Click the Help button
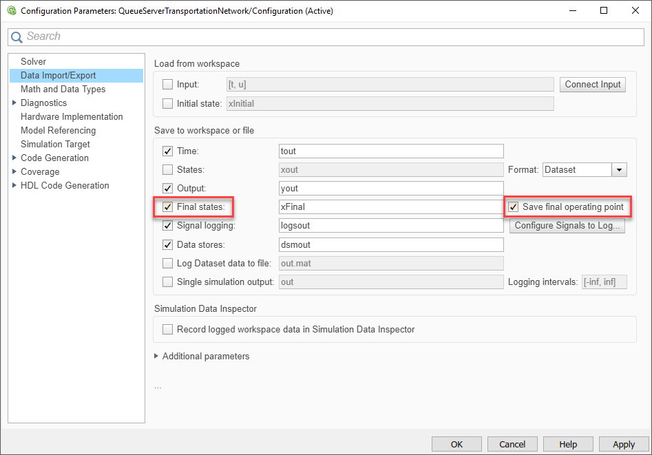 (568, 445)
